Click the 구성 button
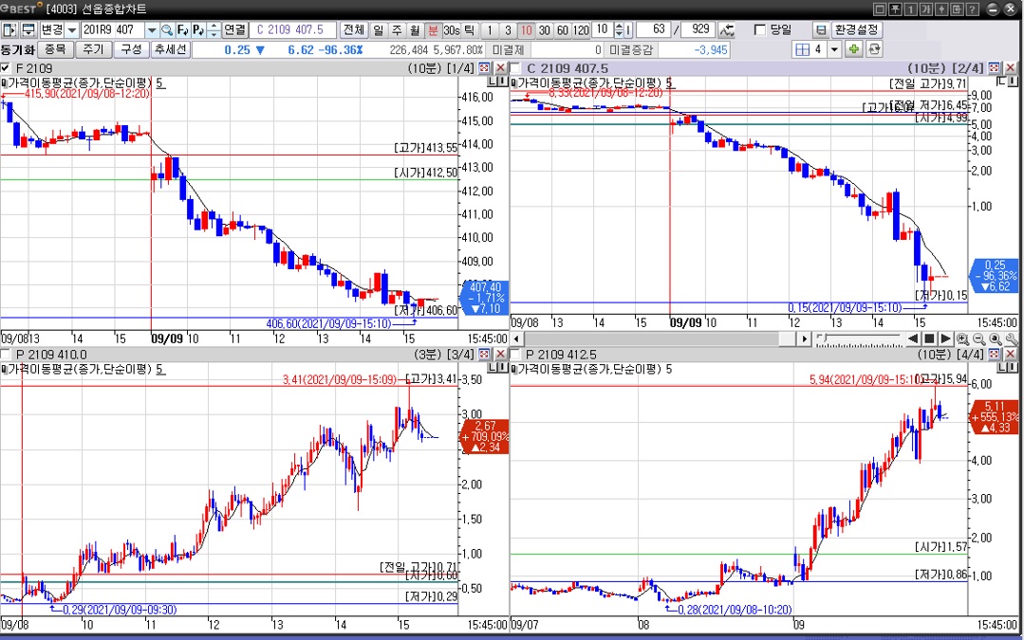Viewport: 1024px width, 640px height. pyautogui.click(x=131, y=49)
